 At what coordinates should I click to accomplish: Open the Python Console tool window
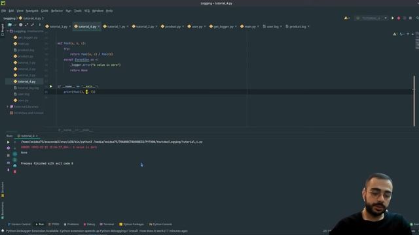pyautogui.click(x=160, y=225)
